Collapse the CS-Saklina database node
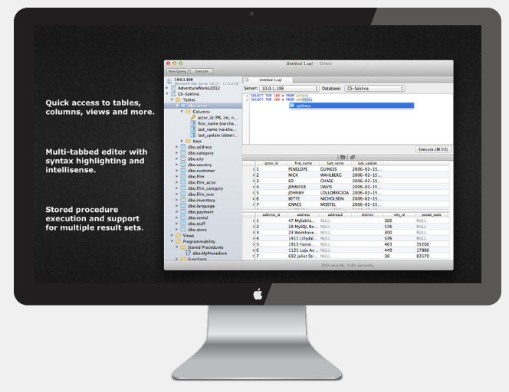Image resolution: width=509 pixels, height=392 pixels. click(167, 93)
